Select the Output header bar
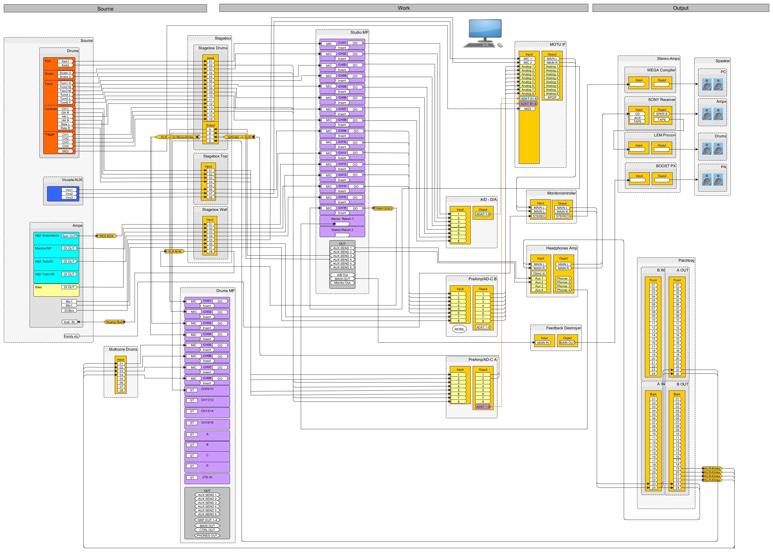The height and width of the screenshot is (552, 773). (680, 8)
